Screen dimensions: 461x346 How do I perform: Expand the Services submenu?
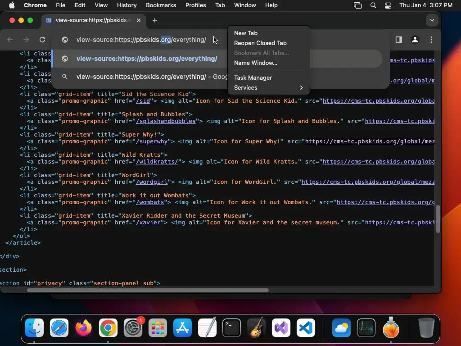click(x=269, y=88)
